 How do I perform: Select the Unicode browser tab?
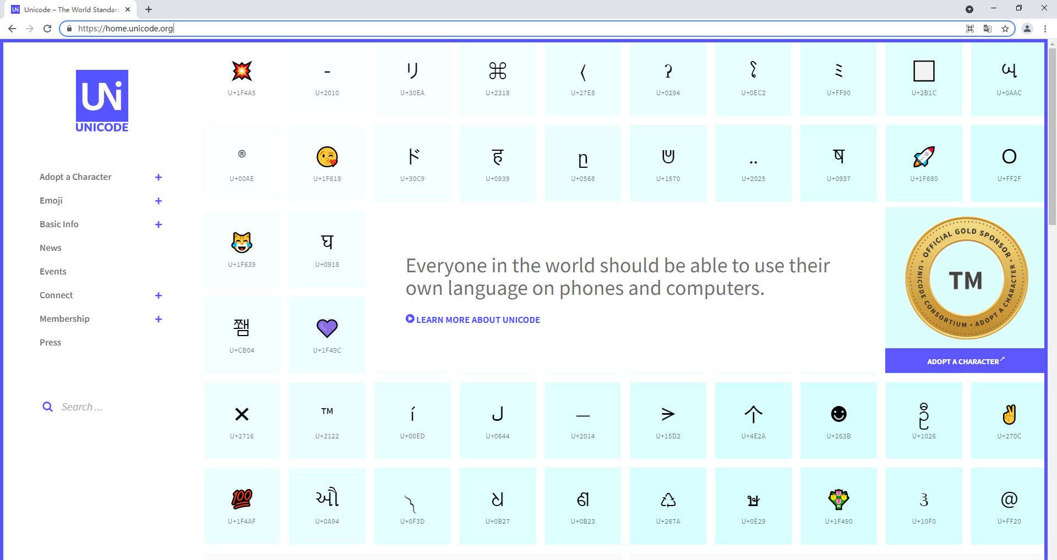72,9
